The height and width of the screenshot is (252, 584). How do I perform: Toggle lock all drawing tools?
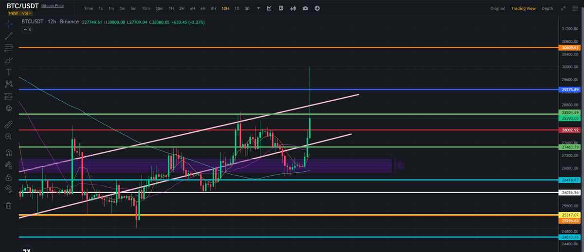[x=8, y=177]
